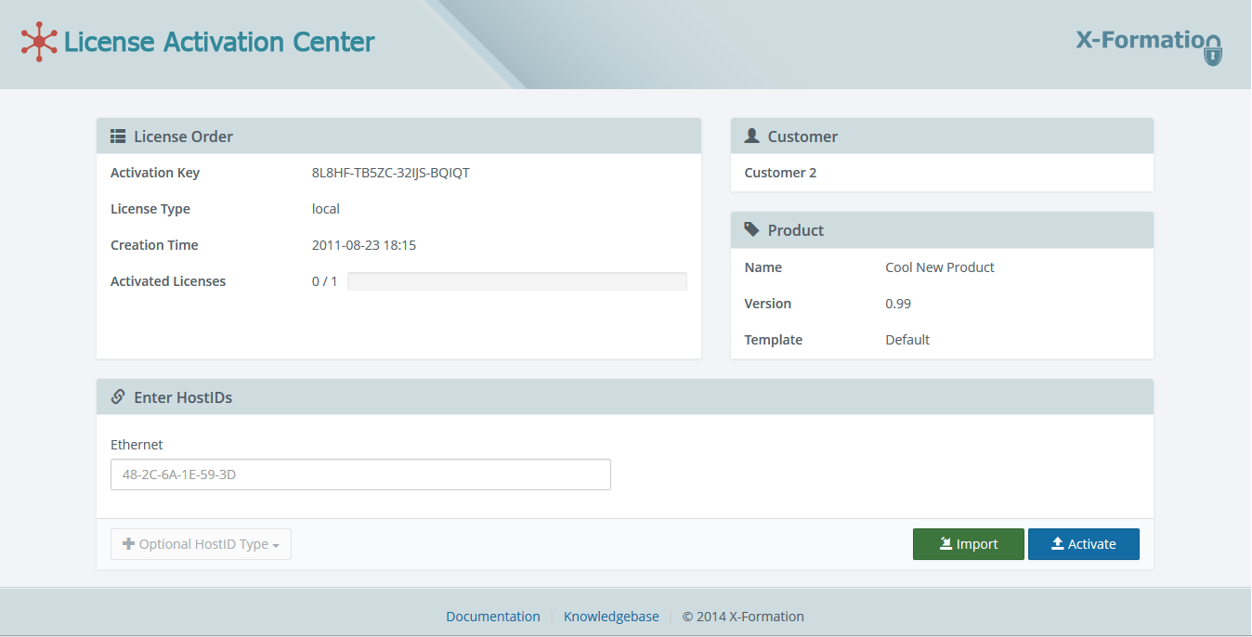This screenshot has width=1252, height=637.
Task: Click the Import button
Action: 969,544
